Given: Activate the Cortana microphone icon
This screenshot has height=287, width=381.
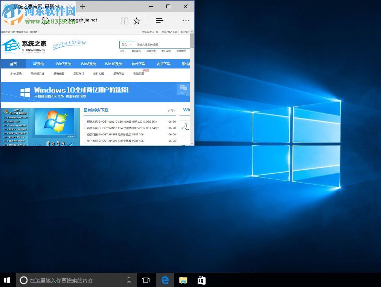Looking at the screenshot, I should click(129, 280).
